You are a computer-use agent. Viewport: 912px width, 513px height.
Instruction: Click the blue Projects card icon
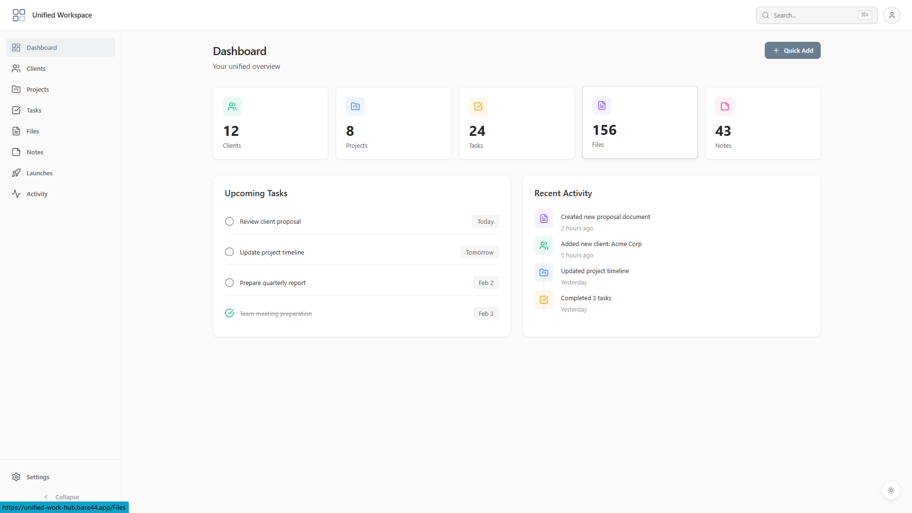[355, 106]
